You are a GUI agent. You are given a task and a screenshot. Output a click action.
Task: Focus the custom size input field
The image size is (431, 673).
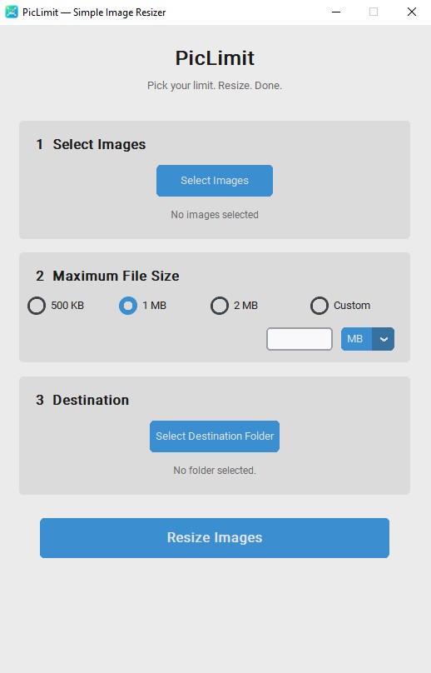pos(300,339)
